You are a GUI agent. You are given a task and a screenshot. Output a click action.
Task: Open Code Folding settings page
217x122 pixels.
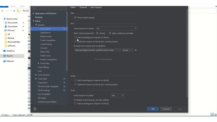(46, 44)
